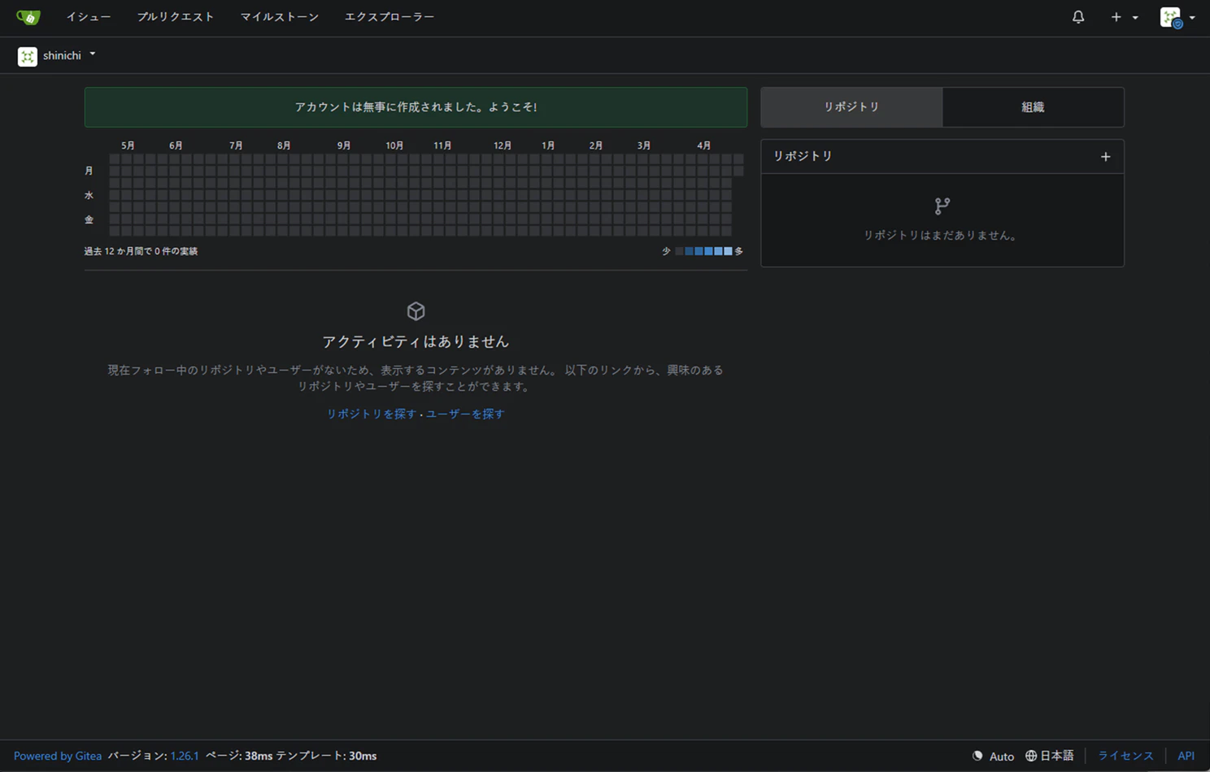Open the API link in the footer

[1186, 756]
